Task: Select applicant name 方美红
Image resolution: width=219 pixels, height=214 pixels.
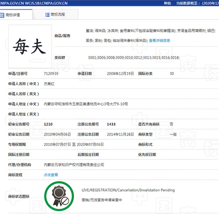Action: [49, 84]
